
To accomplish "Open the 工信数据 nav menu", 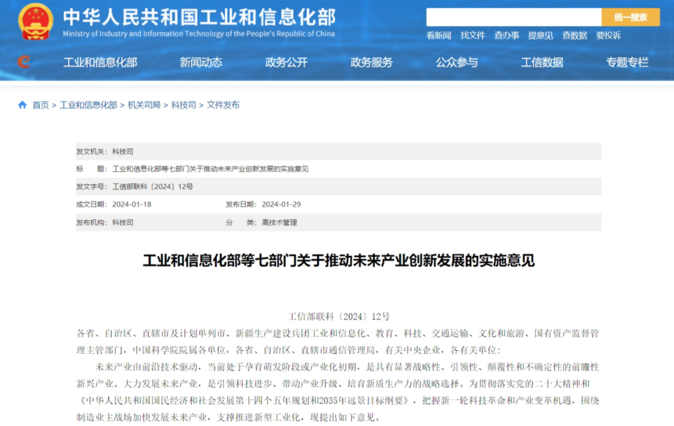I will point(542,63).
